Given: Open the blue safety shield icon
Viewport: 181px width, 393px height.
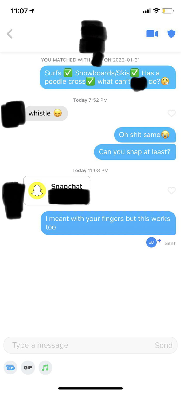Looking at the screenshot, I should click(x=171, y=34).
